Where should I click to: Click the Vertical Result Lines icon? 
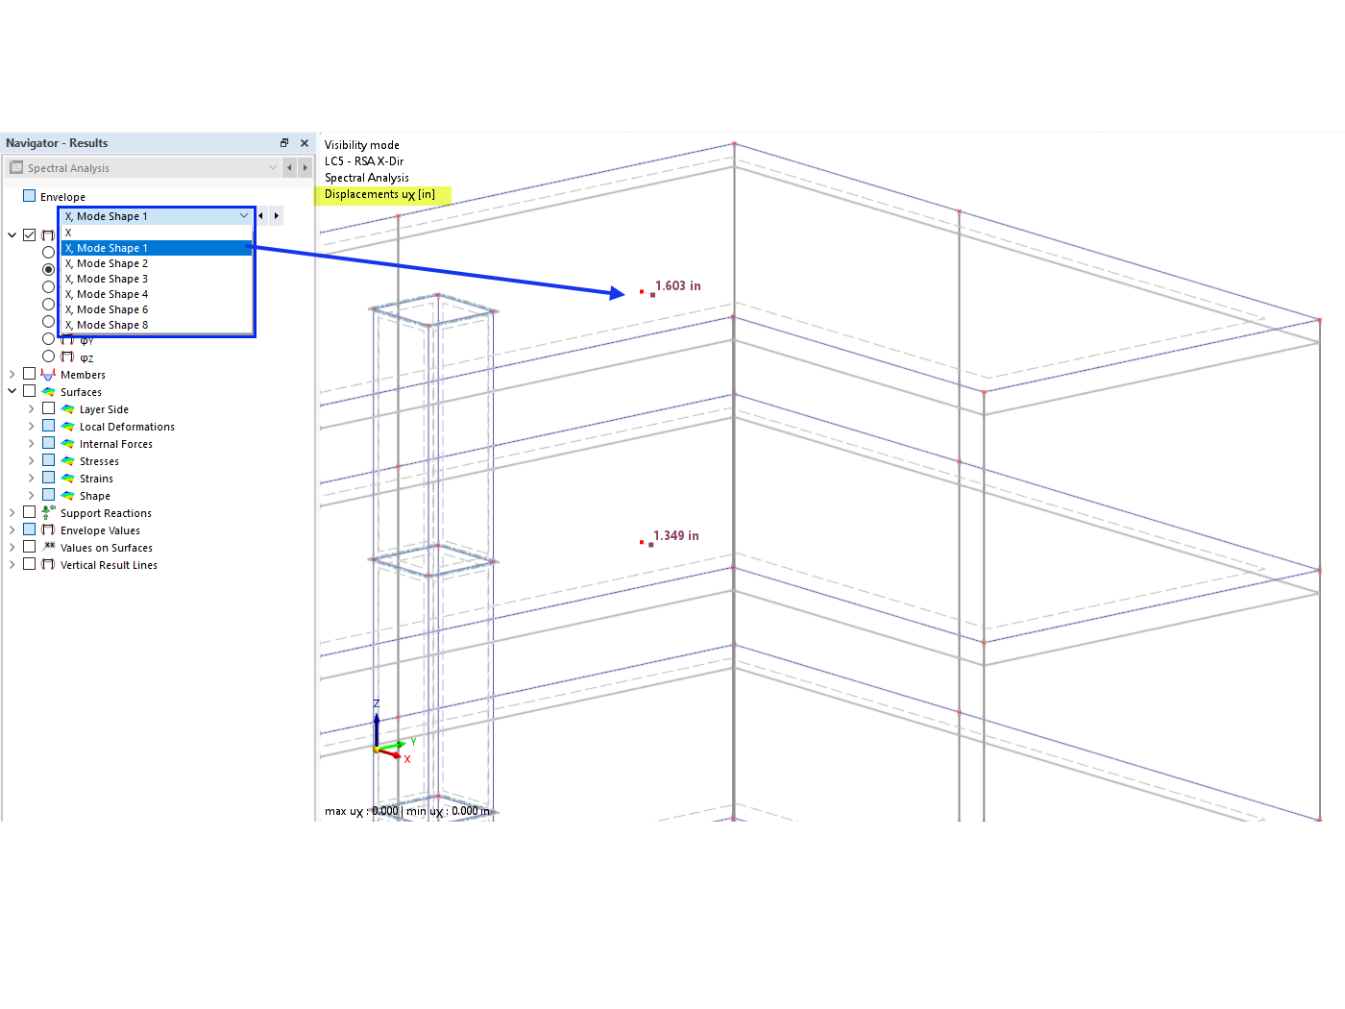point(46,562)
